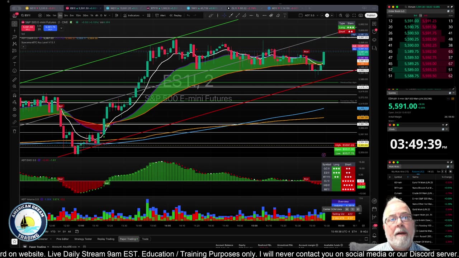459x258 pixels.
Task: Select the text T tool in the top toolbar
Action: [285, 15]
